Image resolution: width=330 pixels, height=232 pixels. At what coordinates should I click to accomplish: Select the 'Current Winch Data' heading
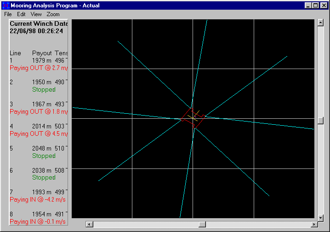coord(39,23)
